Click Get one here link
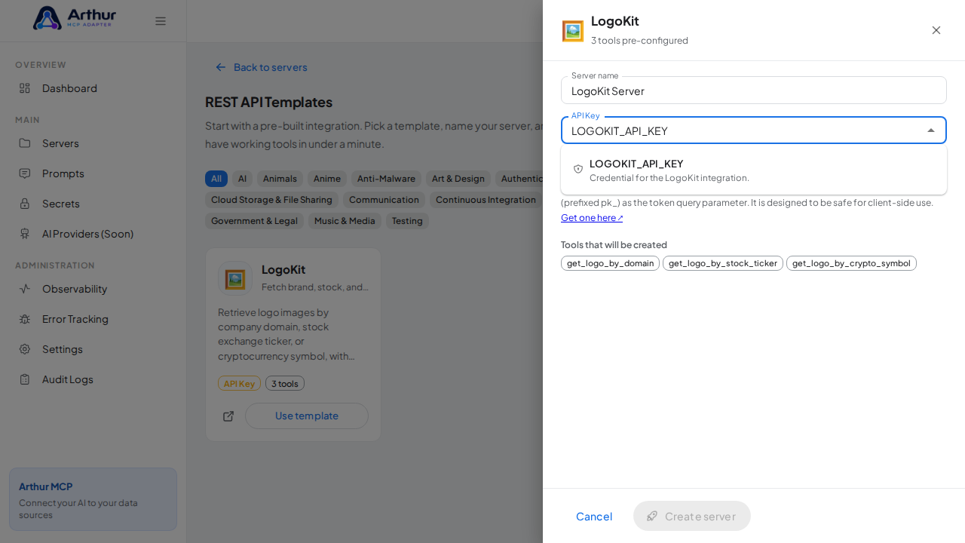This screenshot has width=965, height=543. [x=592, y=218]
